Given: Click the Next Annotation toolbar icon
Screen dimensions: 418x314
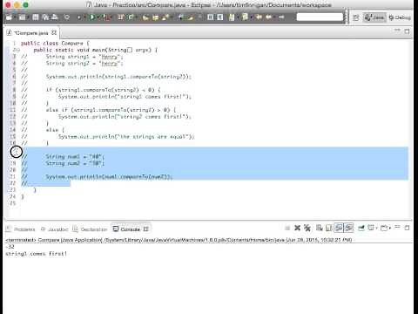Looking at the screenshot, I should (232, 17).
